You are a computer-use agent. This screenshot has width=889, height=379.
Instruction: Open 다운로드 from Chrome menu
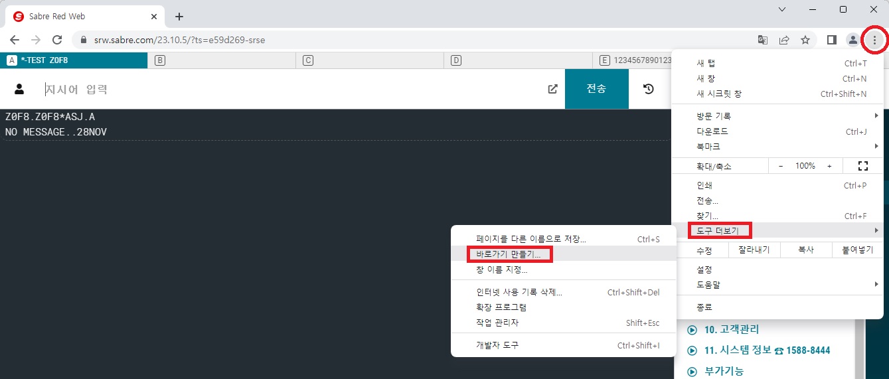click(x=777, y=131)
